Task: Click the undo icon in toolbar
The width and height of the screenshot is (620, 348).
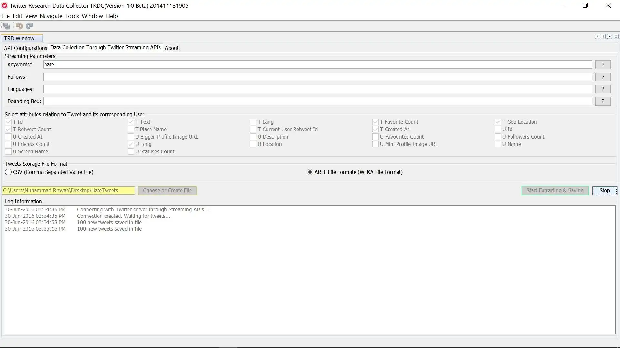Action: 19,26
